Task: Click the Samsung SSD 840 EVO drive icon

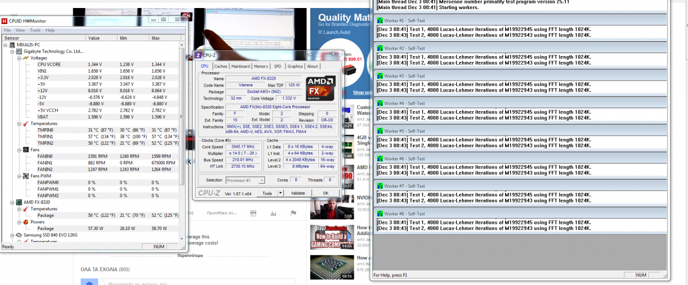Action: [19, 235]
